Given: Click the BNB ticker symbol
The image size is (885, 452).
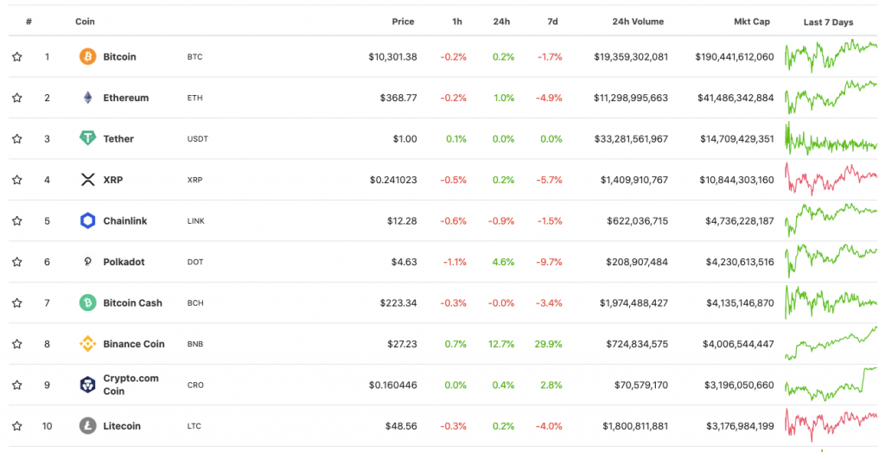Looking at the screenshot, I should click(x=195, y=344).
